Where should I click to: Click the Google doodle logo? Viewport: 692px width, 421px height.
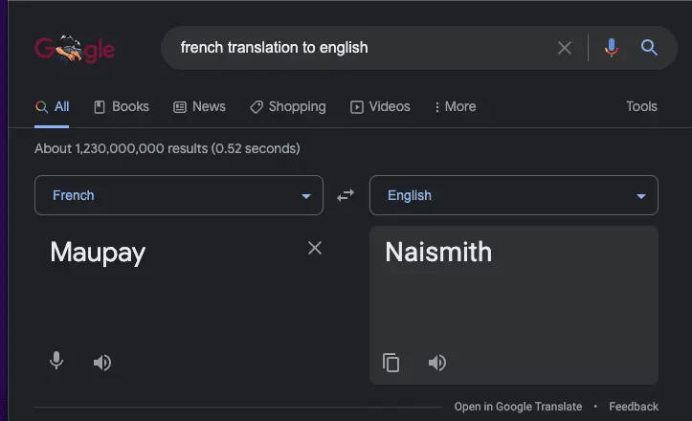tap(75, 48)
